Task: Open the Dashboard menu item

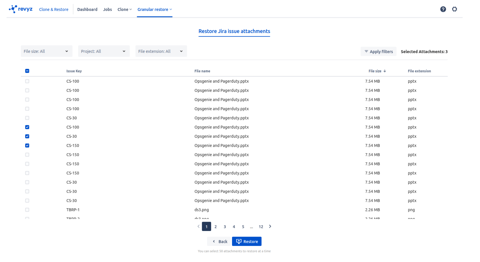Action: [87, 10]
